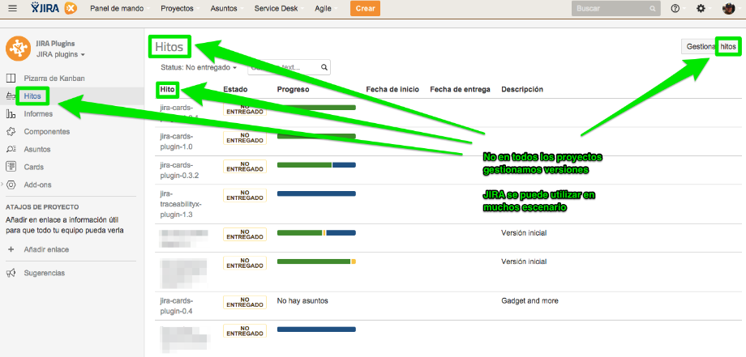Expand the sidebar collapse chevron near Add-ons
Screen dimensions: 746x357
coord(2,184)
